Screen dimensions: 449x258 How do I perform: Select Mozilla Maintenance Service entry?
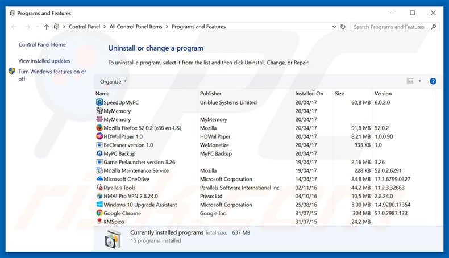click(x=136, y=170)
